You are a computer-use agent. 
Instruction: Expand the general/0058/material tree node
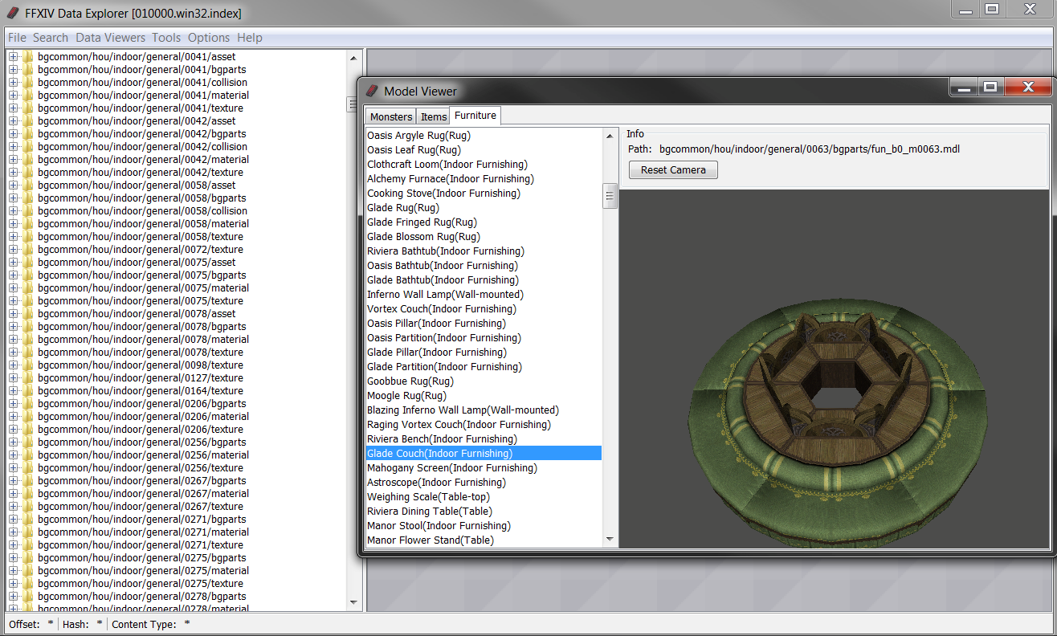[13, 224]
